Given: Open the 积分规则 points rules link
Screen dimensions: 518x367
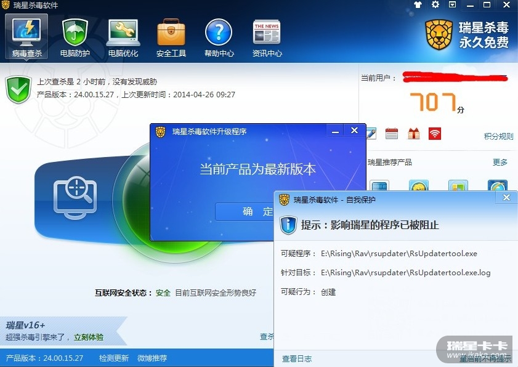Looking at the screenshot, I should click(x=498, y=136).
